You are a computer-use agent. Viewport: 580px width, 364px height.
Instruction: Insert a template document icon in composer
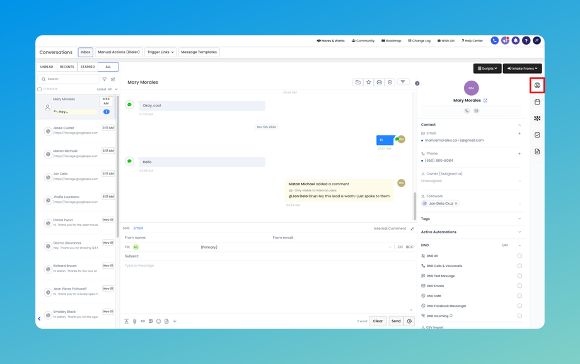[x=166, y=321]
